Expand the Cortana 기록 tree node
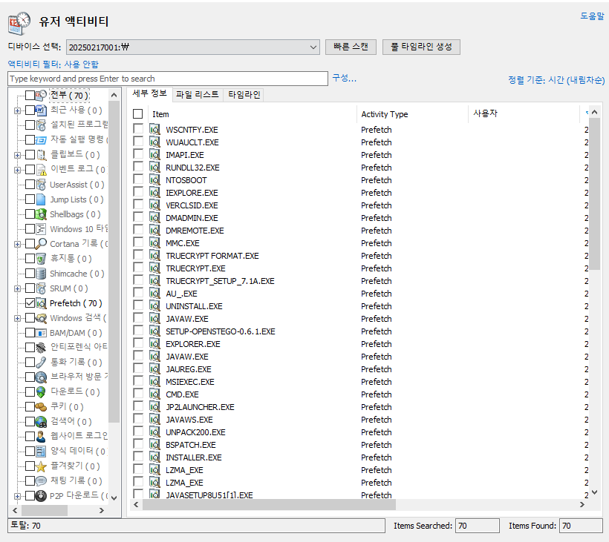The width and height of the screenshot is (609, 542). tap(18, 244)
